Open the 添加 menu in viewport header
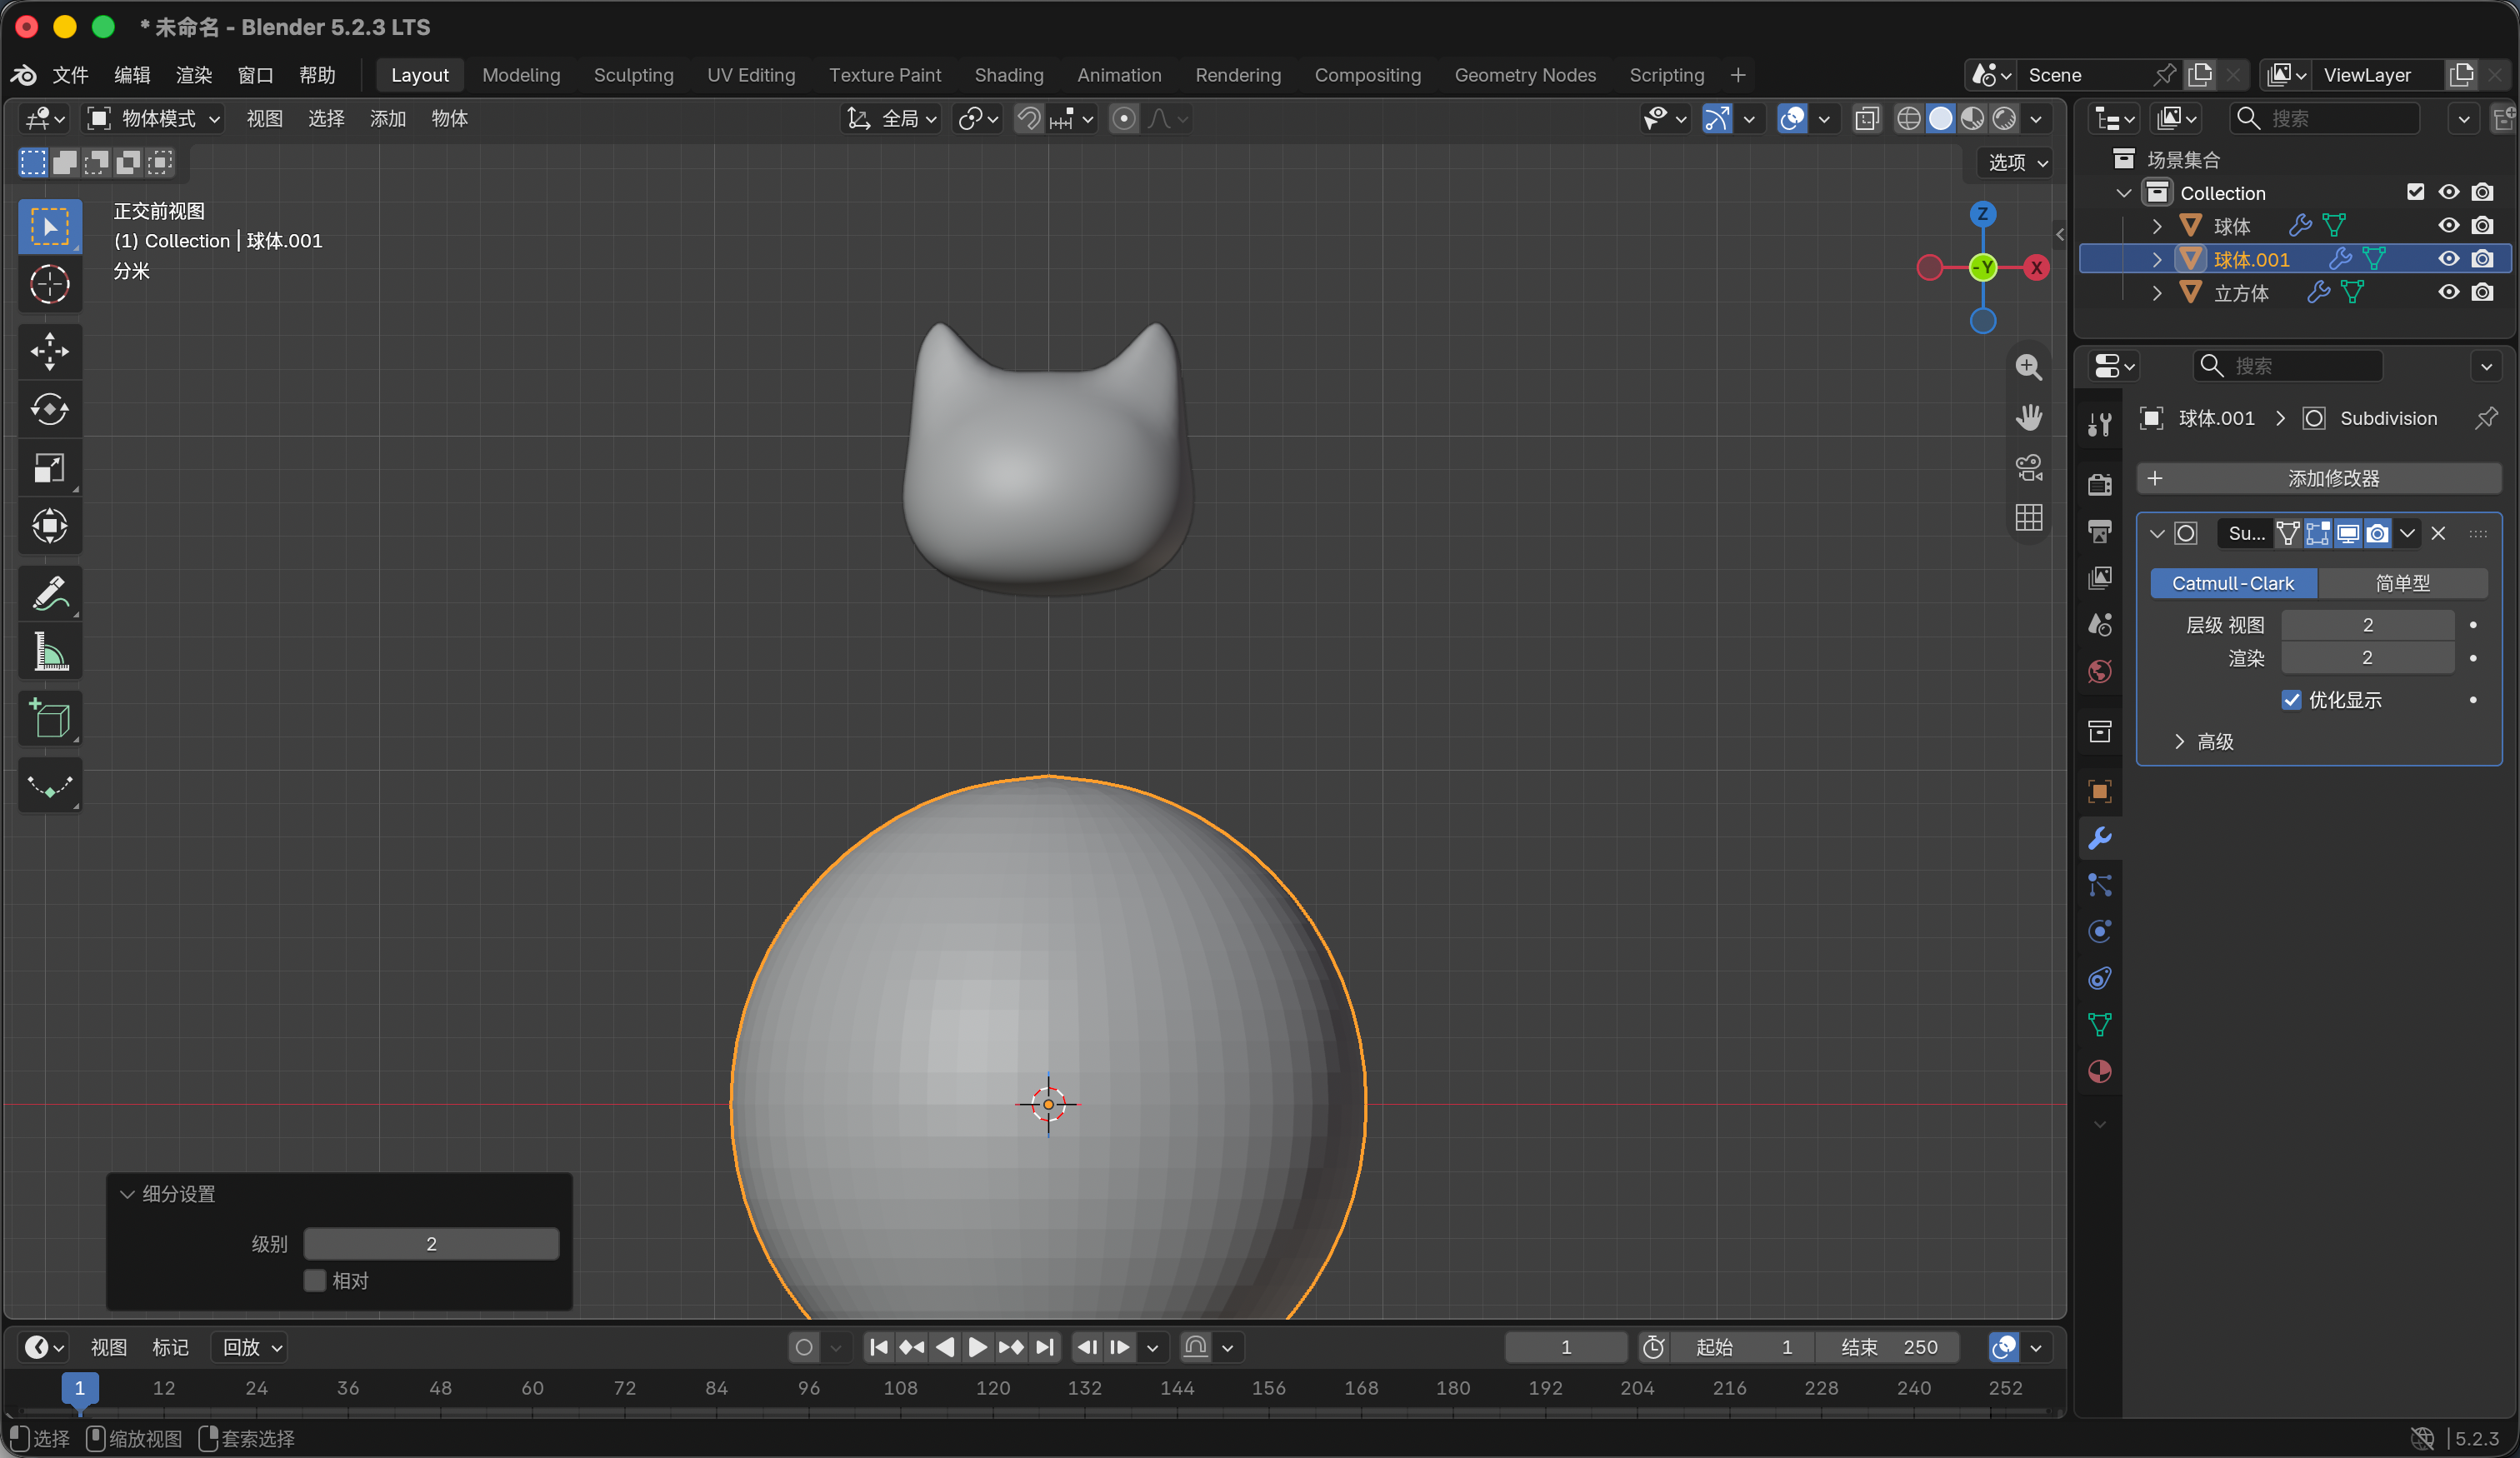Image resolution: width=2520 pixels, height=1458 pixels. click(x=387, y=119)
